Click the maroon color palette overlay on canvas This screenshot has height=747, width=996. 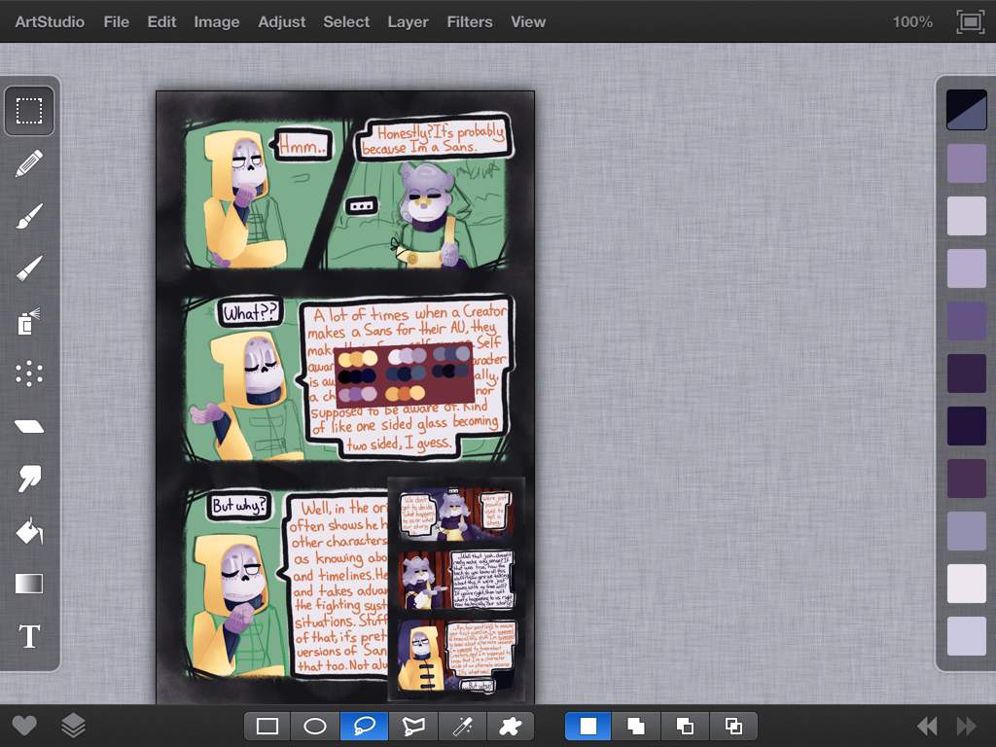pos(404,374)
